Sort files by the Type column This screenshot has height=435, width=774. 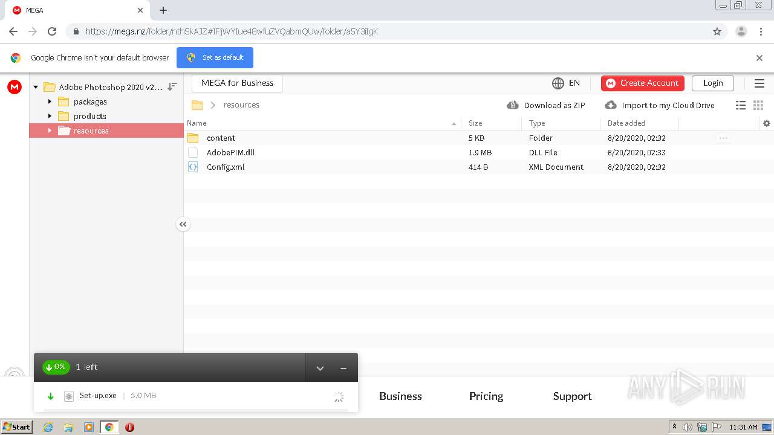click(x=561, y=123)
